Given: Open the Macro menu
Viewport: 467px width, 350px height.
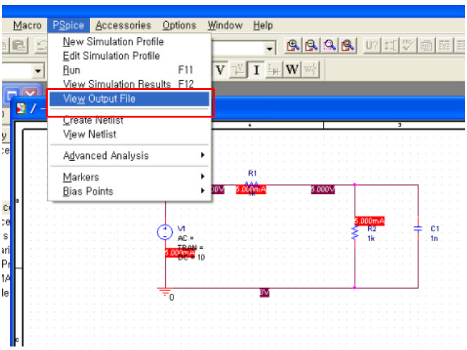Looking at the screenshot, I should click(x=27, y=25).
